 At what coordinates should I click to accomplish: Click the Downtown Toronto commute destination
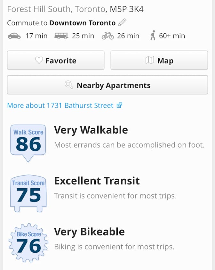(x=82, y=23)
